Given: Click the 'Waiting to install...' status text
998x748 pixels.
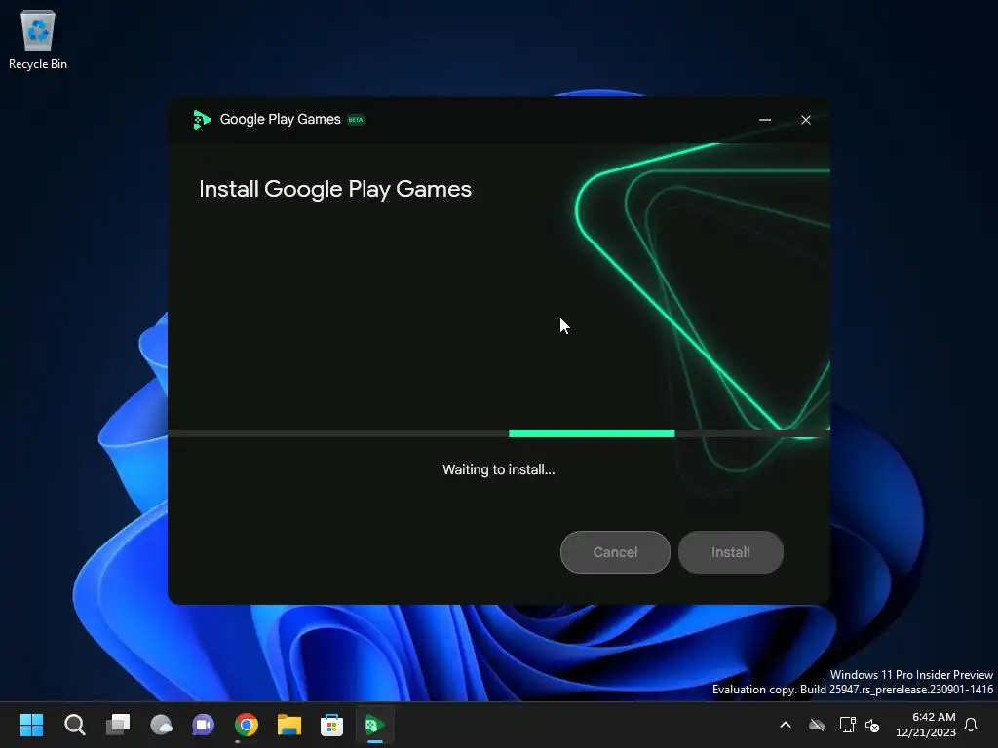Looking at the screenshot, I should click(498, 469).
